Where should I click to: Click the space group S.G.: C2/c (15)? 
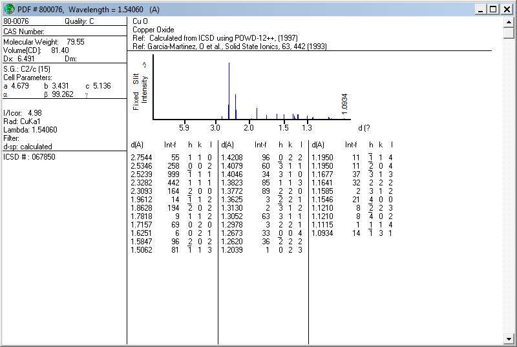point(26,69)
